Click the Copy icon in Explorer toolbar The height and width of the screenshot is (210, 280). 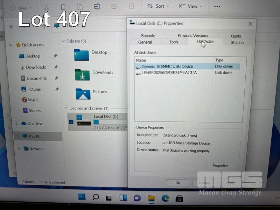click(63, 7)
